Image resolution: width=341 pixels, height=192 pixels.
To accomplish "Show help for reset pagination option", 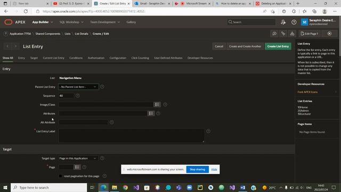I will pyautogui.click(x=104, y=176).
